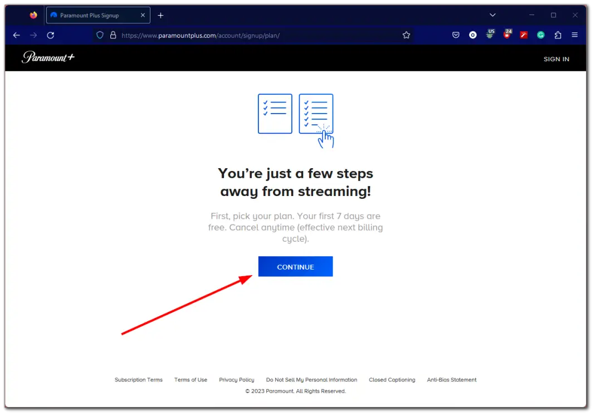Open the Grammarly extension

540,35
